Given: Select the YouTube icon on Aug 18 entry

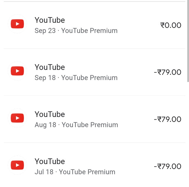Looking at the screenshot, I should coord(17,118).
